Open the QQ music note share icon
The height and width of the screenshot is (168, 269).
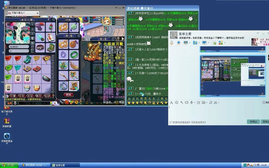click(x=211, y=103)
